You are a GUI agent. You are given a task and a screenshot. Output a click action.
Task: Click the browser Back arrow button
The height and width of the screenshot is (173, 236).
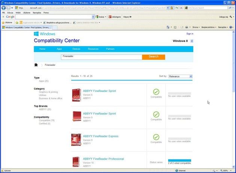[x=4, y=8]
